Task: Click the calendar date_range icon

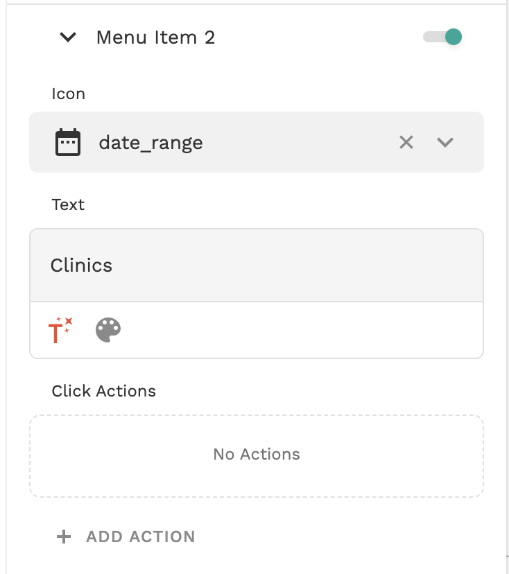Action: 68,142
